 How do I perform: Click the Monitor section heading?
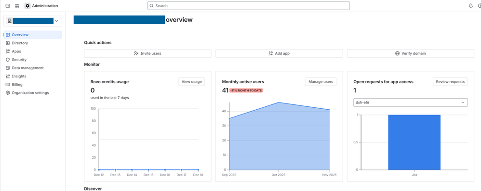92,64
